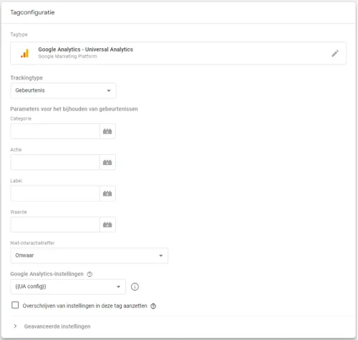Click into the Actie input field
Image resolution: width=358 pixels, height=340 pixels.
click(x=55, y=162)
